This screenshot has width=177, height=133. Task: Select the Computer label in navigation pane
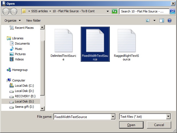pos(19,80)
